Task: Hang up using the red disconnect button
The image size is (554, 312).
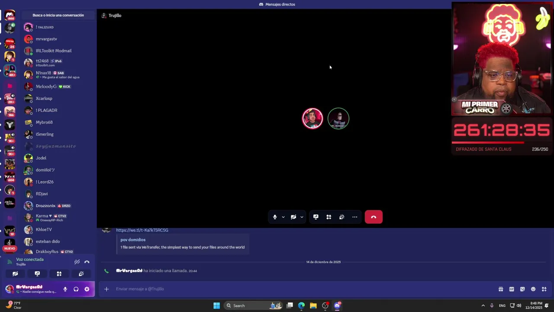Action: (374, 217)
